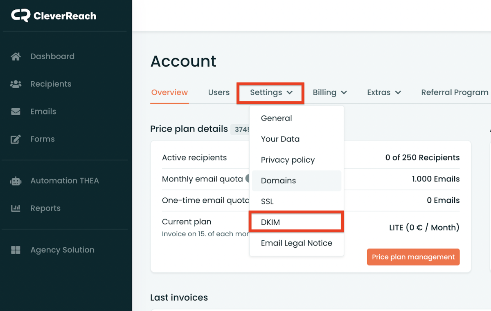Open Automation THEA in the sidebar
This screenshot has height=311, width=491.
point(65,181)
